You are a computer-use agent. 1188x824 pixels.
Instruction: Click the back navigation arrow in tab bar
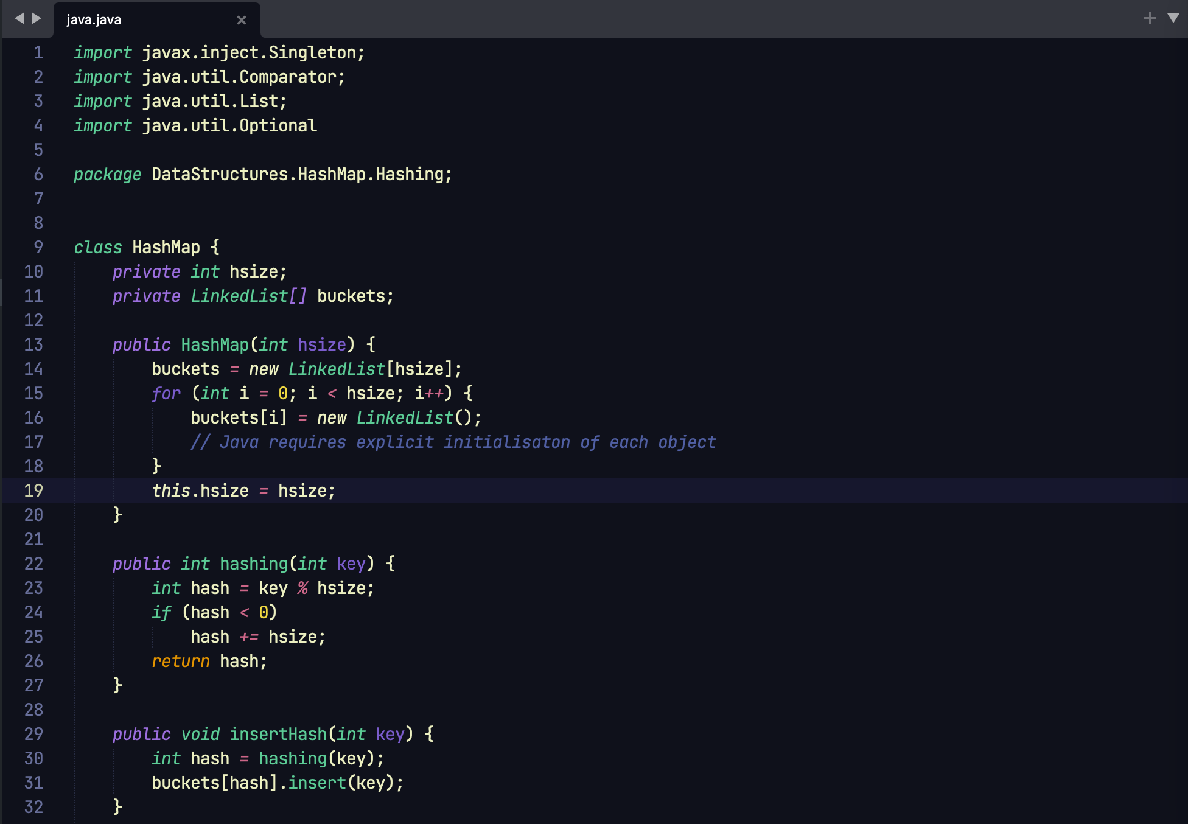coord(19,18)
